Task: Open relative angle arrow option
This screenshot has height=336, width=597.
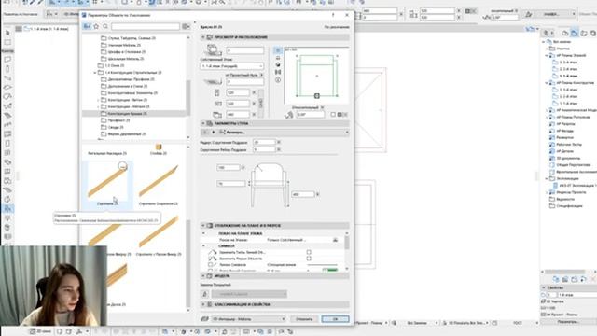Action: click(x=322, y=108)
